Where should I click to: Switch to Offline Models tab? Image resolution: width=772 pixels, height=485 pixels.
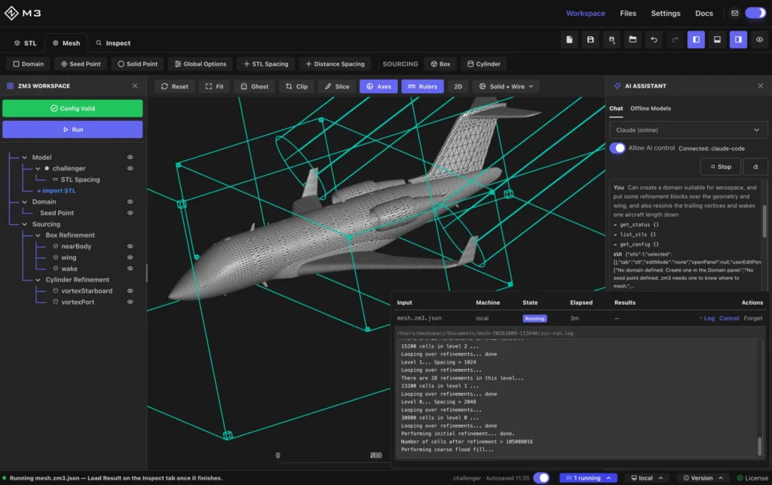pyautogui.click(x=651, y=109)
